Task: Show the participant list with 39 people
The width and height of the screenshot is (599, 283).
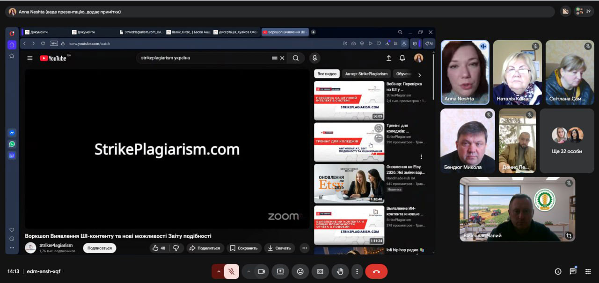Action: click(584, 11)
